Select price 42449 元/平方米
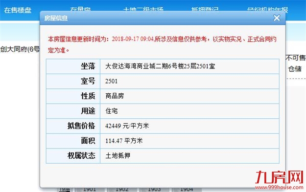This screenshot has height=192, width=306. point(127,126)
